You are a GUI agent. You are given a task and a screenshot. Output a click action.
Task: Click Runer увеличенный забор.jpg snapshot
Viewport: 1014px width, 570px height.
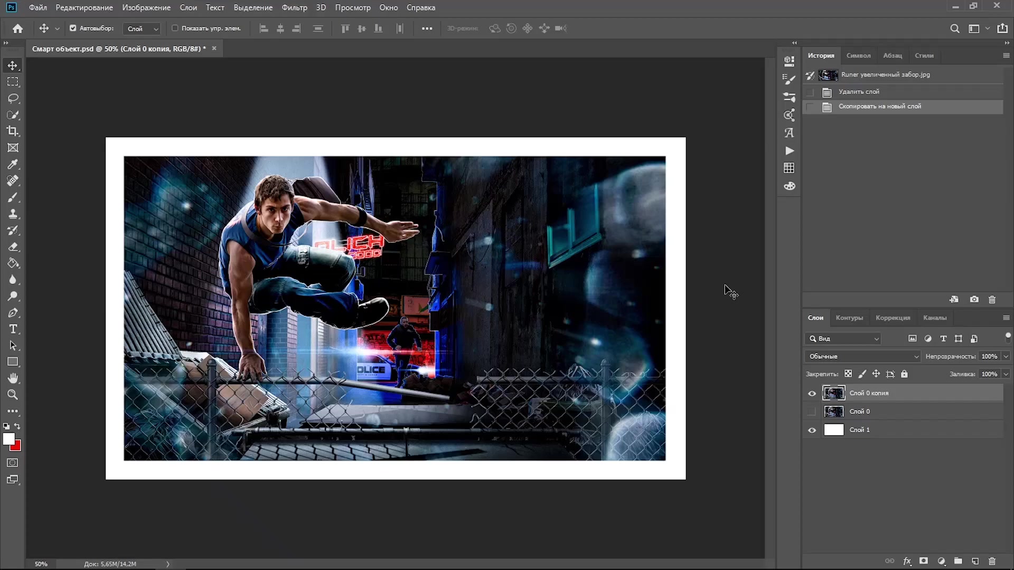coord(903,75)
